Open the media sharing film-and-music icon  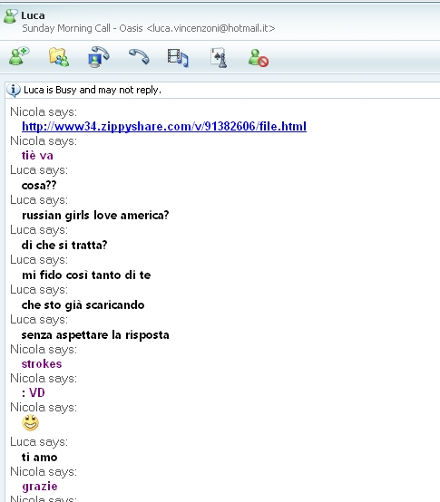click(x=178, y=58)
